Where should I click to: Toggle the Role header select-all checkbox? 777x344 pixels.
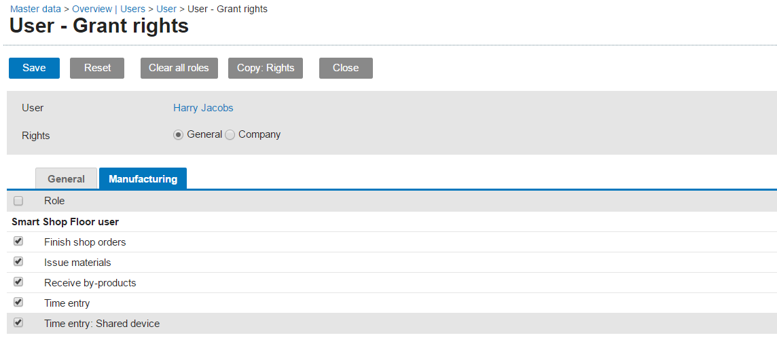[x=18, y=201]
